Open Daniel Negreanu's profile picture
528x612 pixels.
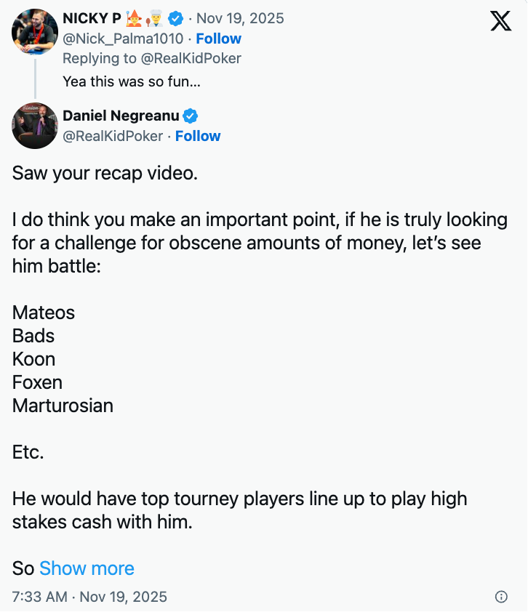(35, 126)
